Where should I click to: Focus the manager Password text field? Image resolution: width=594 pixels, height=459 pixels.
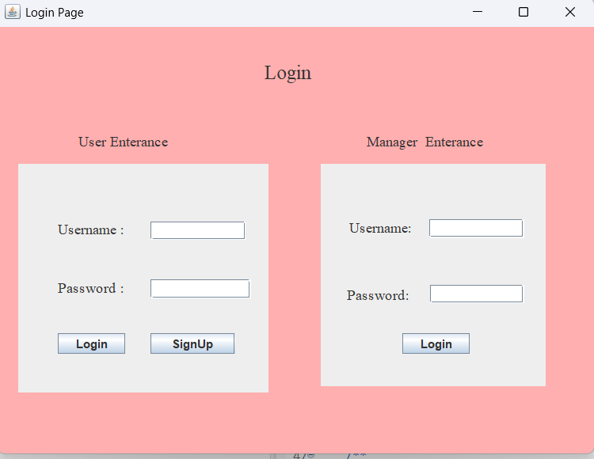click(x=476, y=294)
